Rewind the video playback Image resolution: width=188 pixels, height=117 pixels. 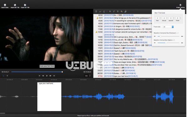[x=43, y=76]
